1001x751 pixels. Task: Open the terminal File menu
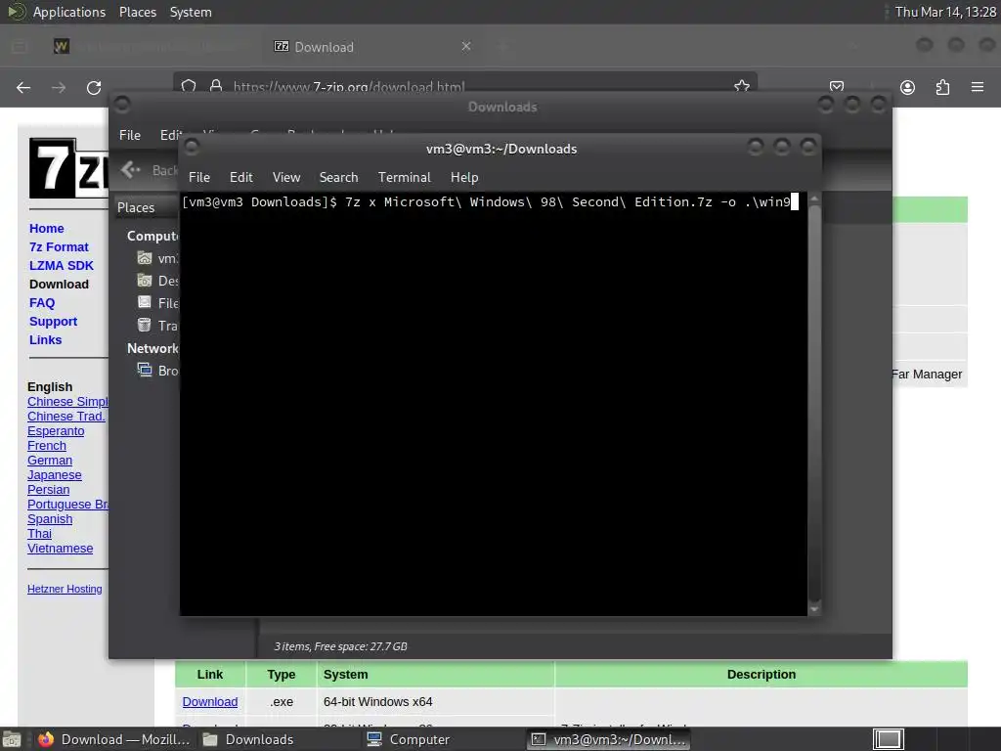click(199, 178)
